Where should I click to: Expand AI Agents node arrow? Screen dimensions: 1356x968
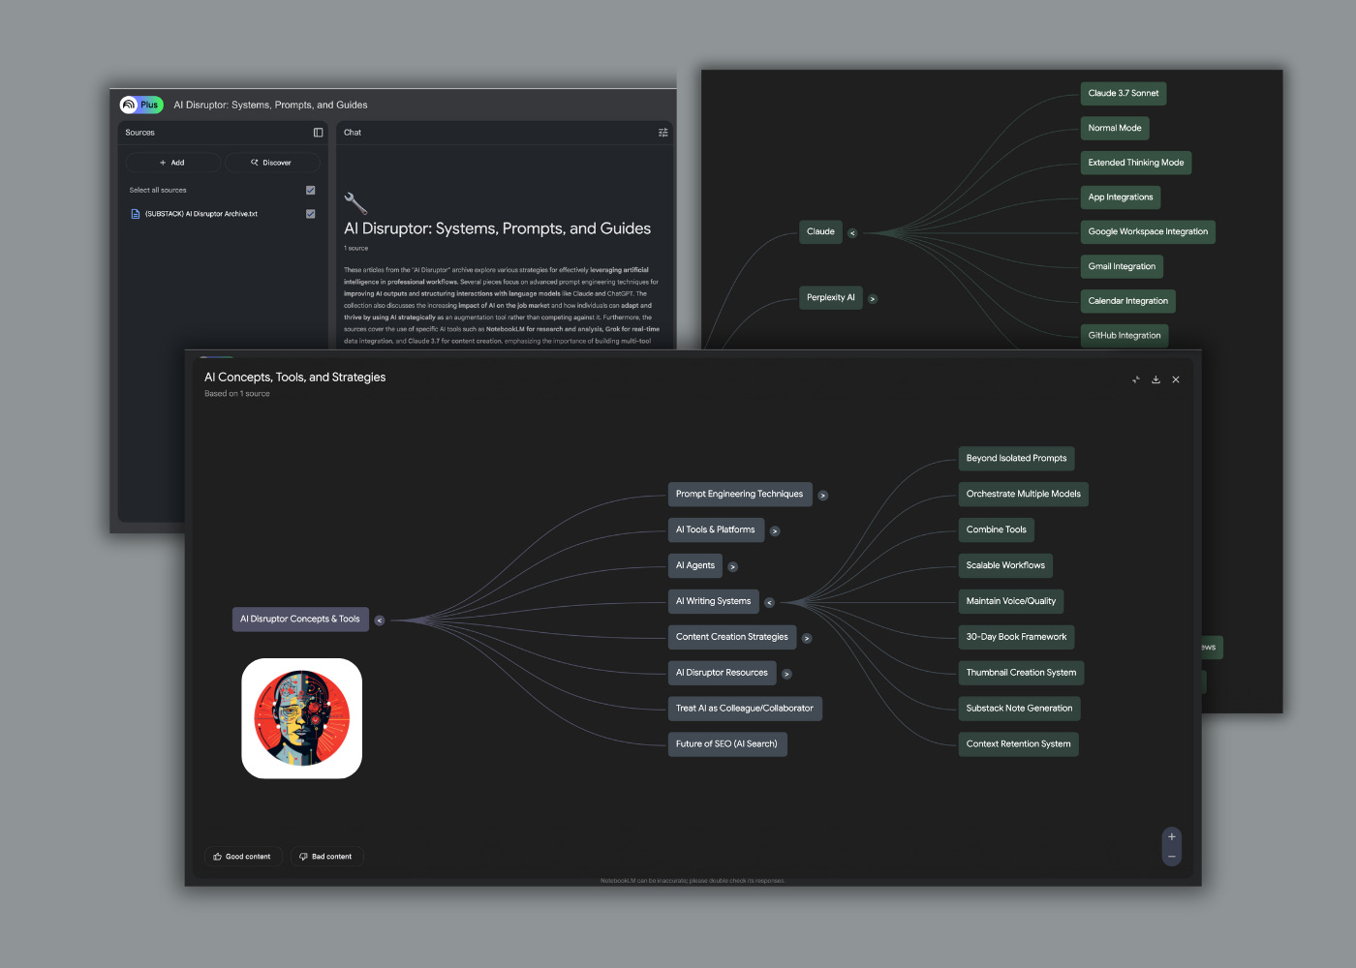(x=733, y=567)
